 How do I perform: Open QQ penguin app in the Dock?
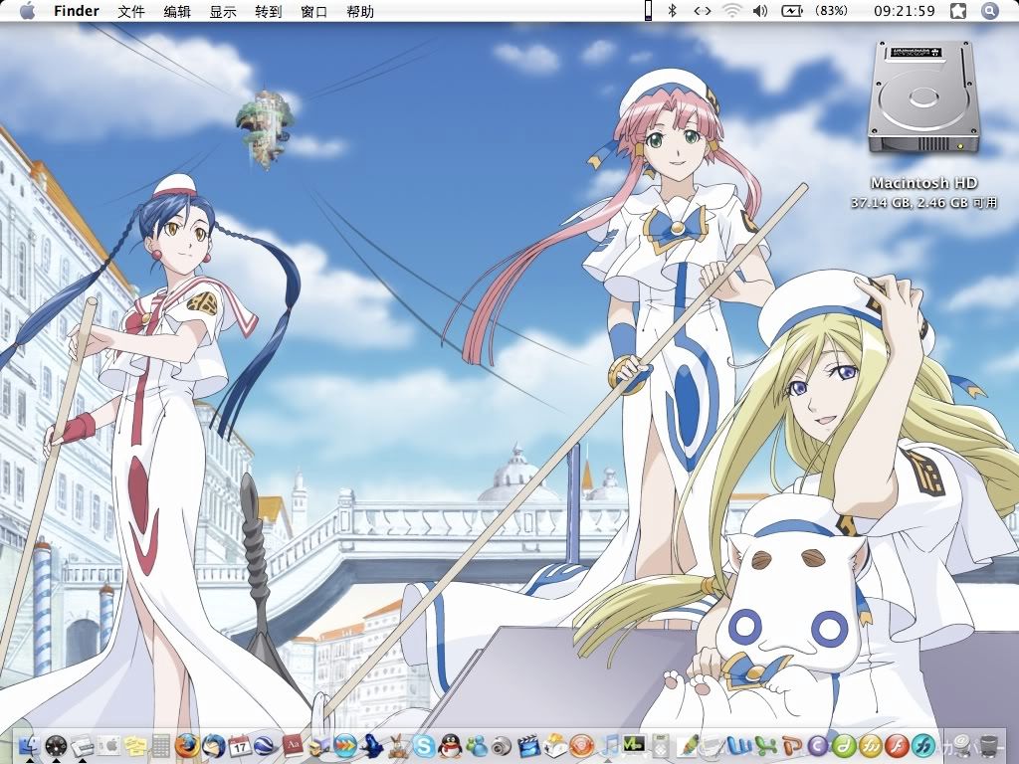(450, 746)
